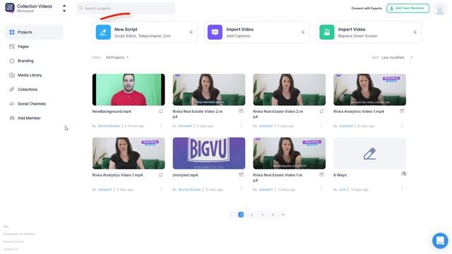This screenshot has width=452, height=254.
Task: Click the Connect with Experts link
Action: (367, 8)
